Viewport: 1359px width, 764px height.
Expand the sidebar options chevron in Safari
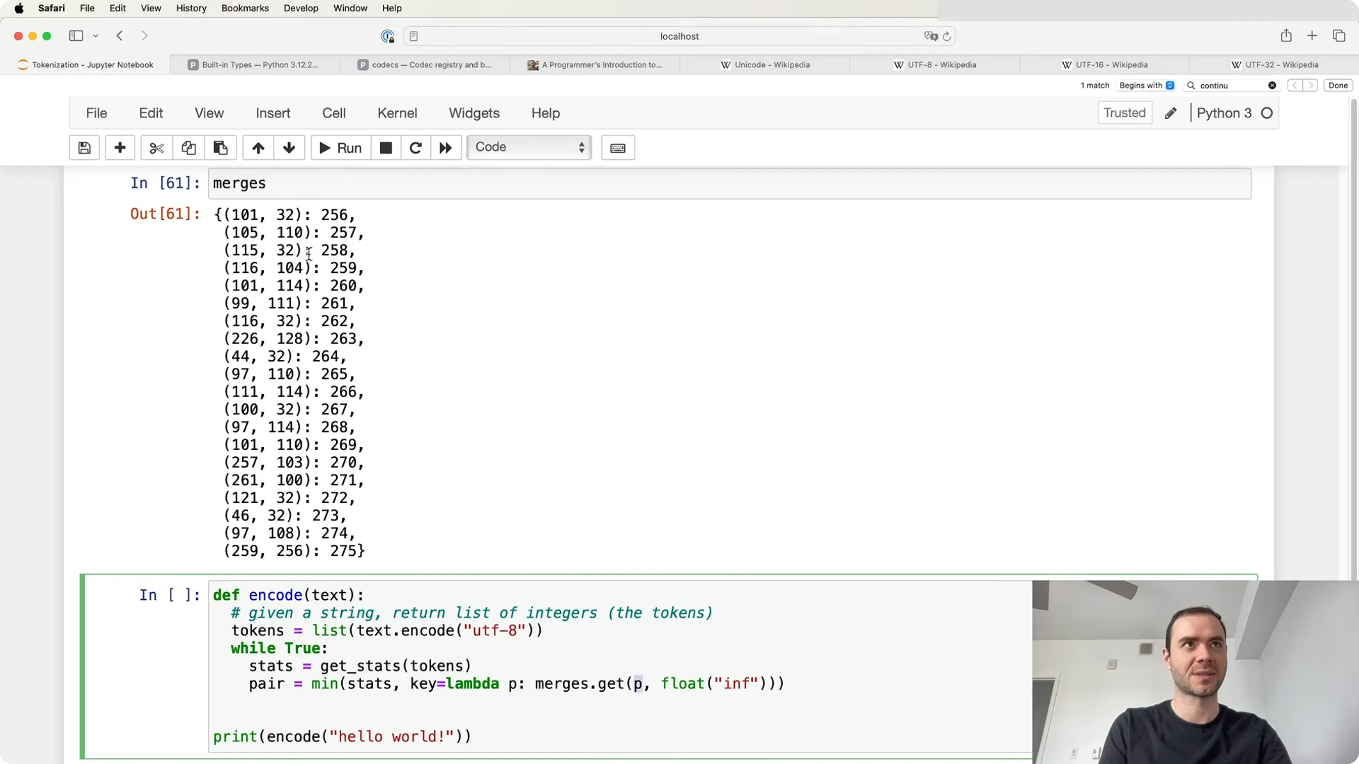(x=96, y=36)
